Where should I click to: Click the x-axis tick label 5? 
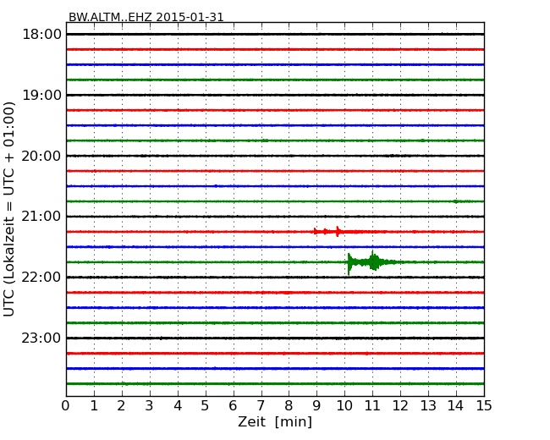point(205,405)
